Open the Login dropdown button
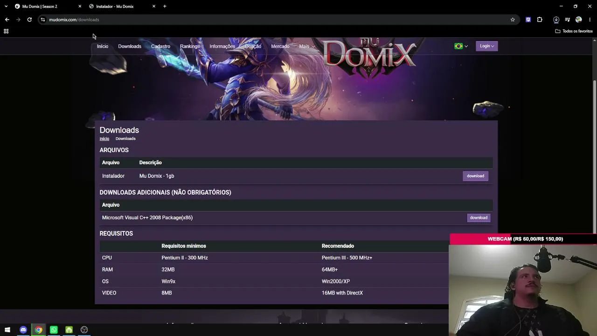 [x=486, y=46]
